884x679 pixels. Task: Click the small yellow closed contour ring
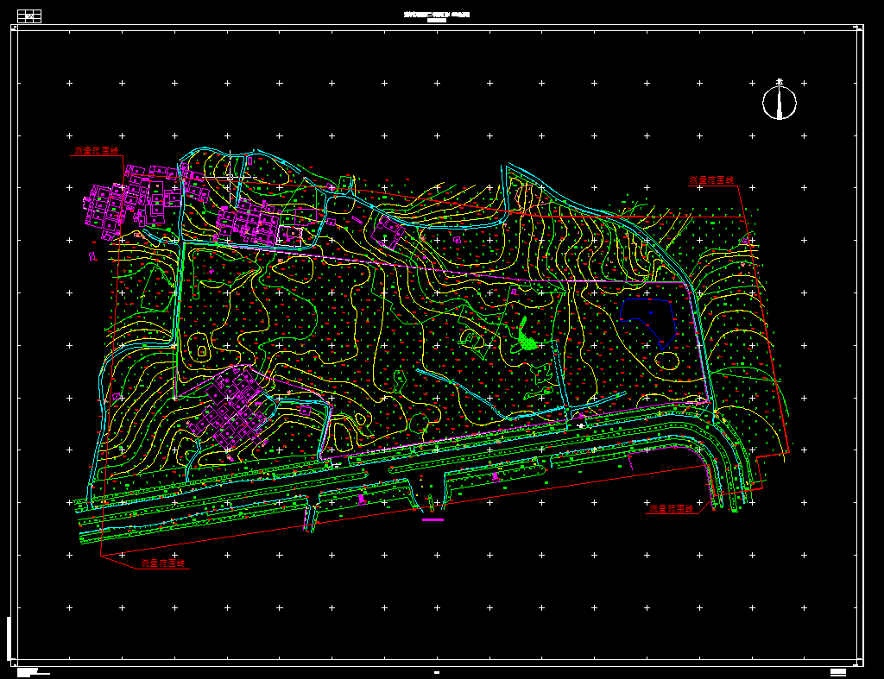(202, 351)
